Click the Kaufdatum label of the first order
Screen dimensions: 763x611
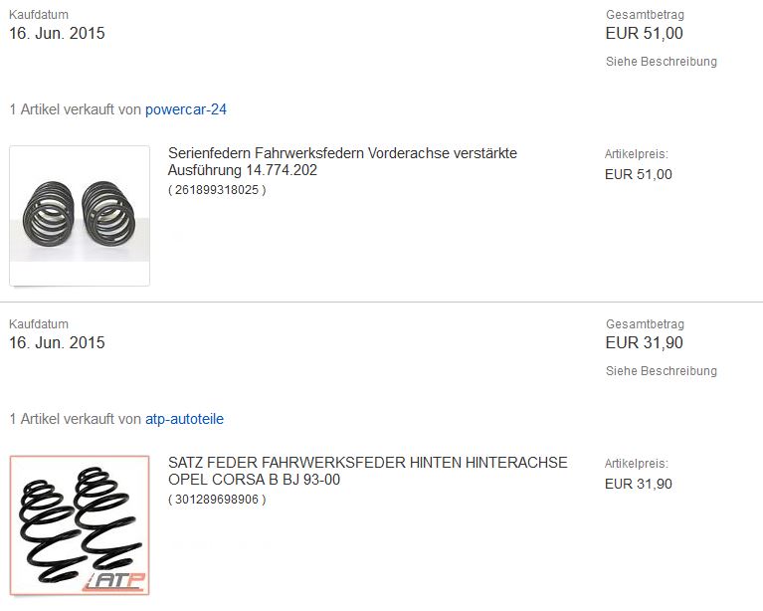(39, 15)
